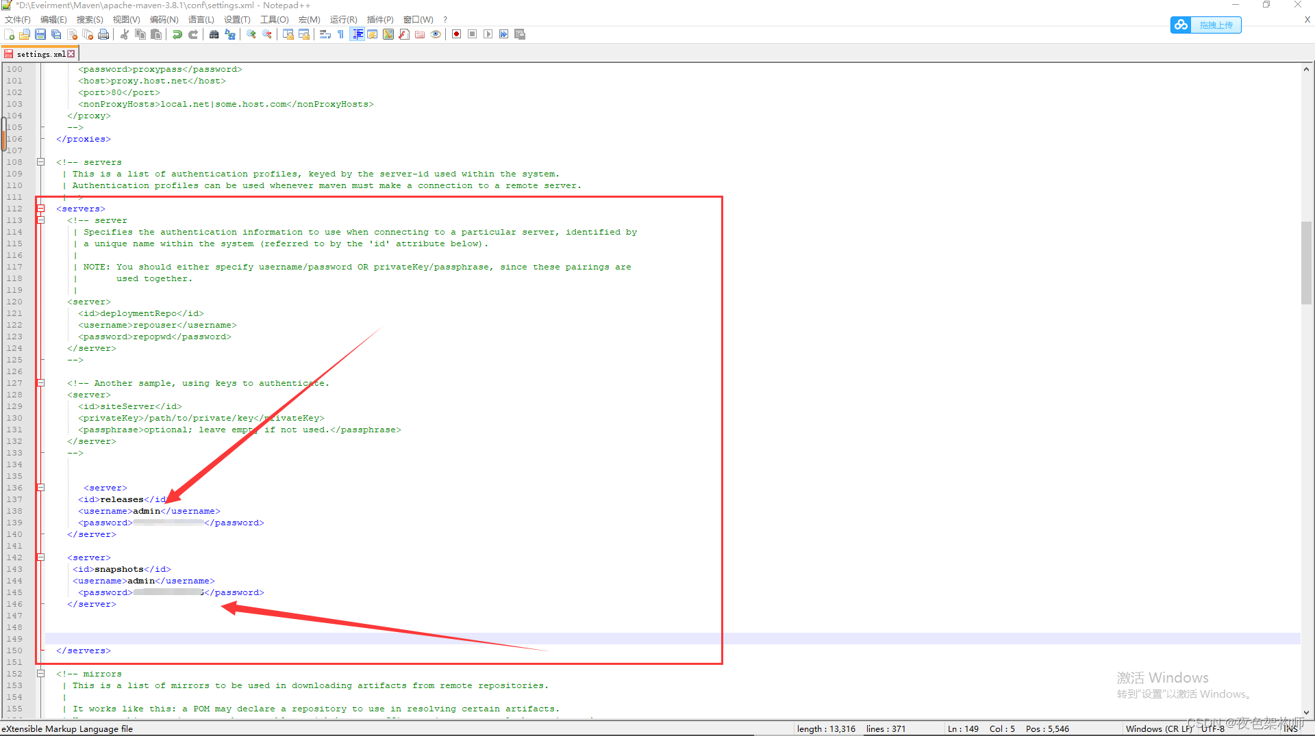Viewport: 1315px width, 736px height.
Task: Toggle Show All Characters pilcrow icon
Action: [x=341, y=34]
